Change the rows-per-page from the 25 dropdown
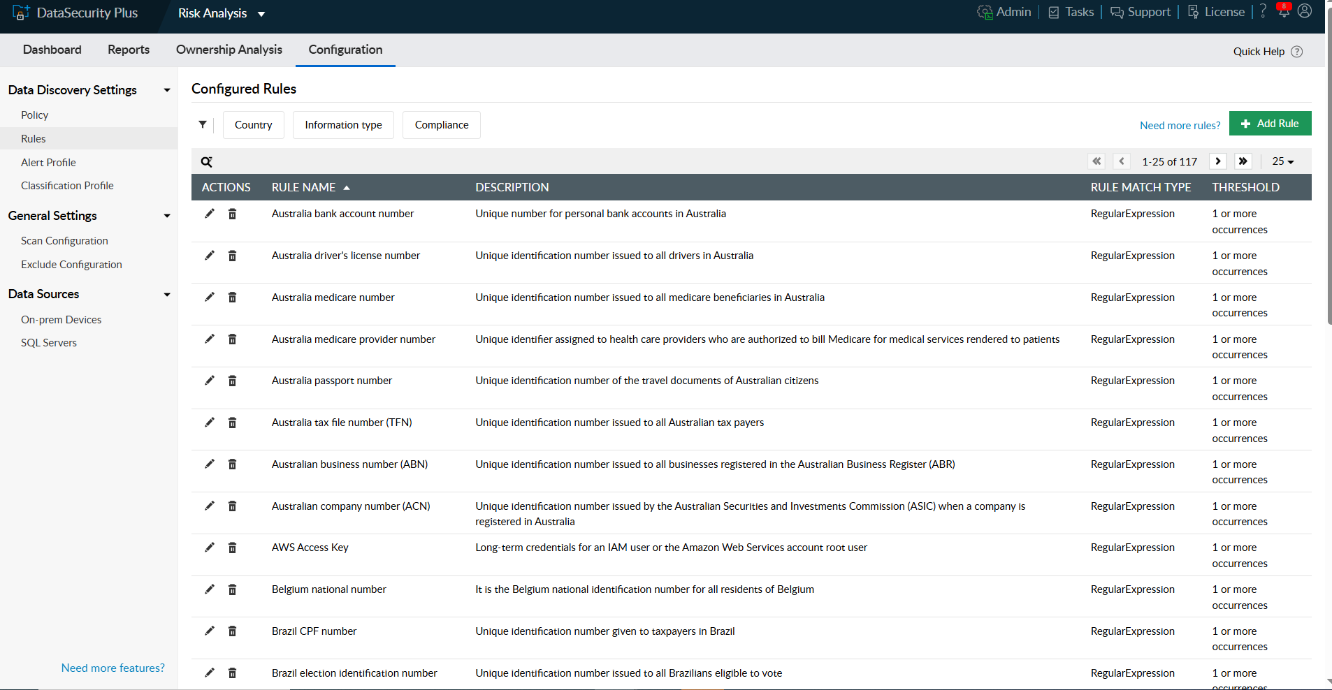The width and height of the screenshot is (1332, 690). (x=1282, y=161)
